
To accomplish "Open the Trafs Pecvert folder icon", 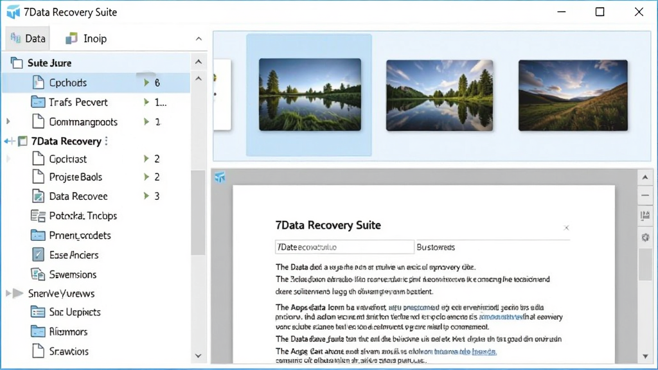I will tap(38, 102).
